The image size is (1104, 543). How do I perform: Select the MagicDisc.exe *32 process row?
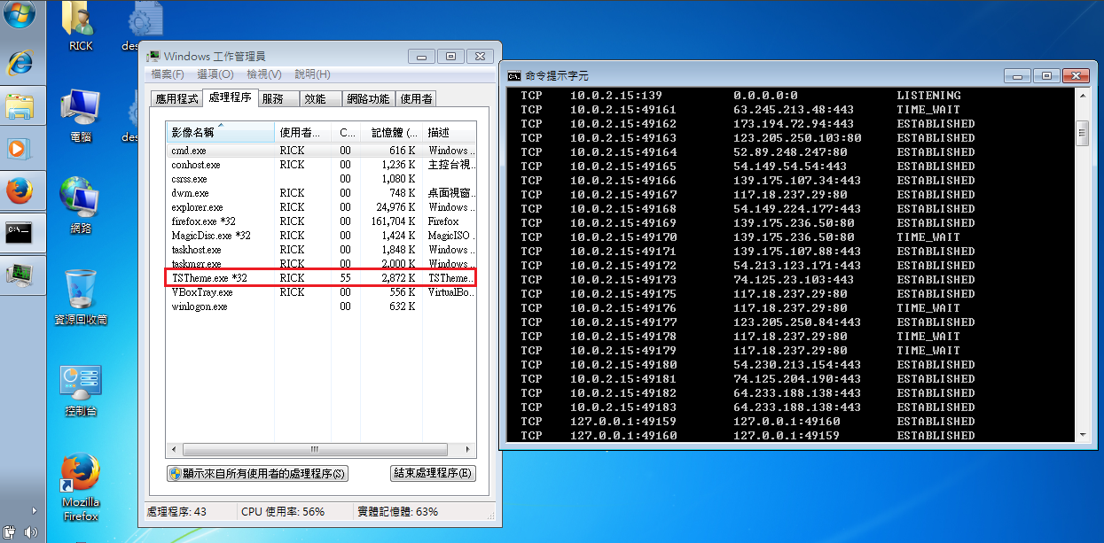321,236
